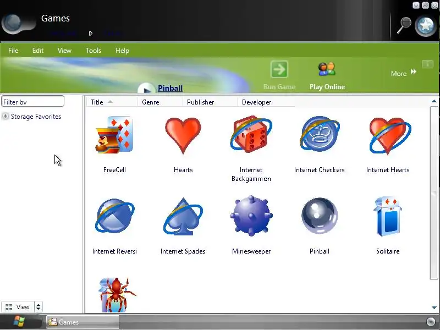Select the Hearts game icon
The height and width of the screenshot is (330, 440).
[183, 135]
